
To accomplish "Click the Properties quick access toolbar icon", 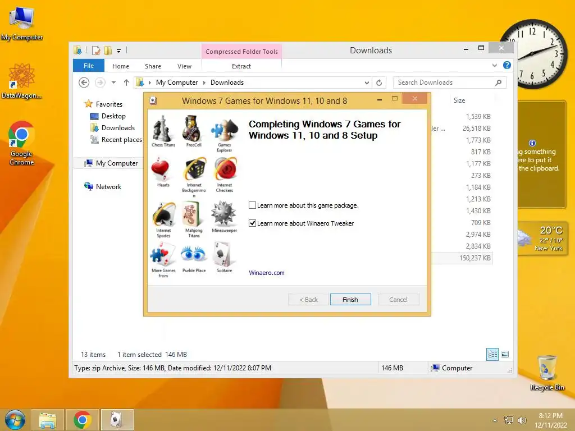I will tap(96, 51).
